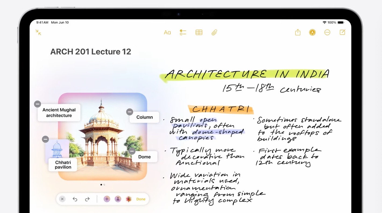
Task: Open the More options ellipsis menu
Action: point(327,32)
